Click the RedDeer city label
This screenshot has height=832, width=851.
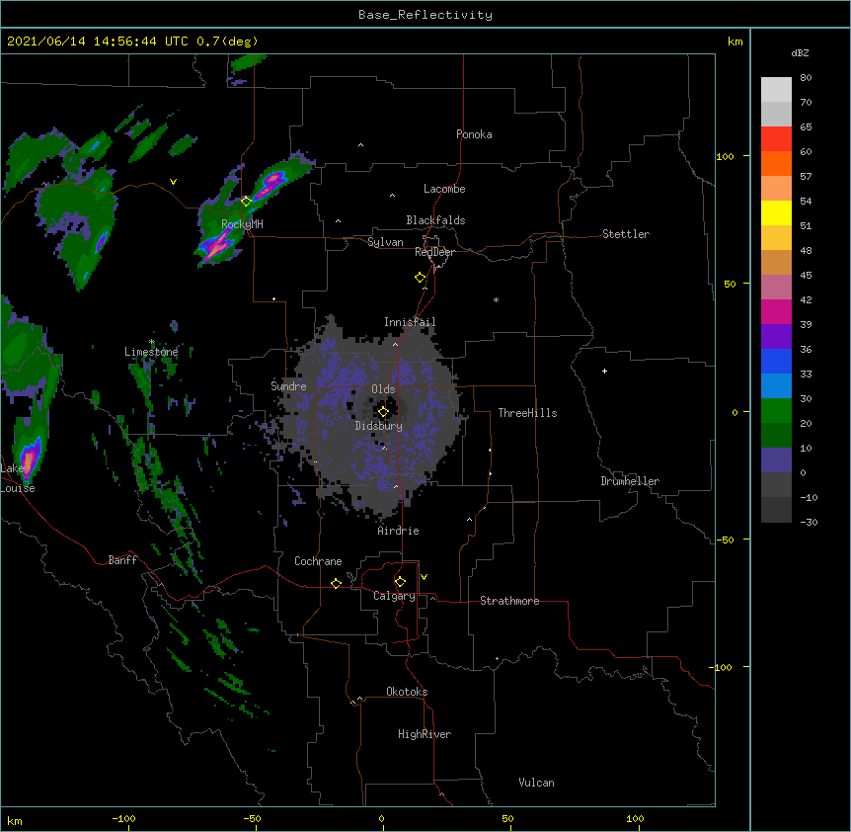(434, 252)
